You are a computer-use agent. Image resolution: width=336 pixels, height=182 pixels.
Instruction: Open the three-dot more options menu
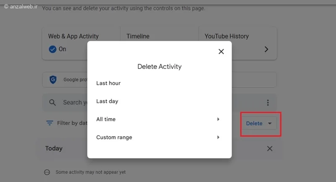(268, 103)
